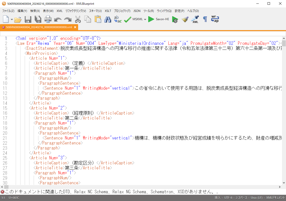Launch the Find and Replace tool
This screenshot has width=286, height=201.
(118, 19)
